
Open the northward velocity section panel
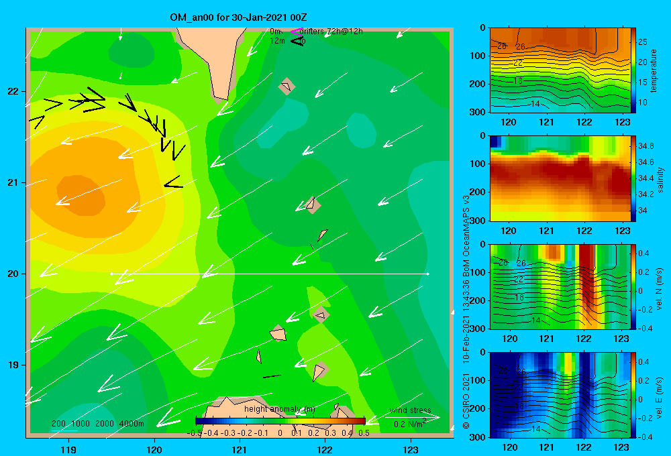point(560,286)
